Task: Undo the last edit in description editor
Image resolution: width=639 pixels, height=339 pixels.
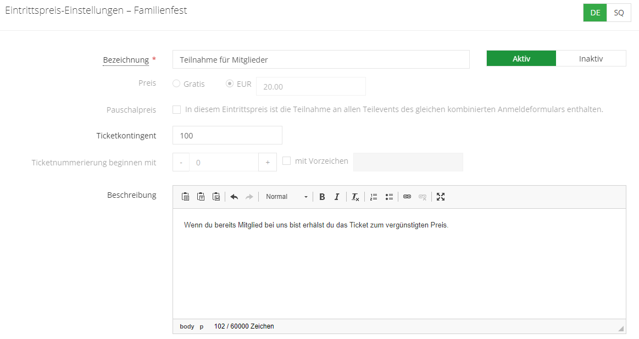Action: tap(234, 197)
